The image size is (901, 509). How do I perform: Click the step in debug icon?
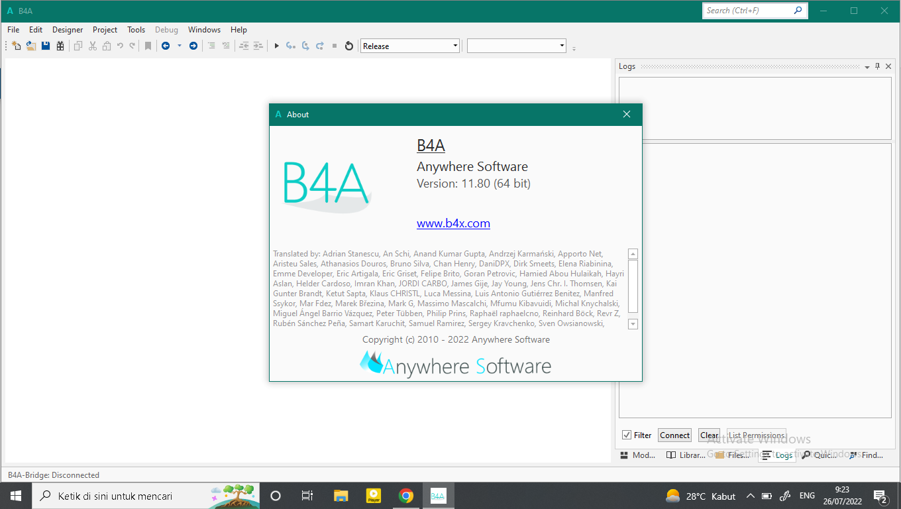pyautogui.click(x=291, y=46)
